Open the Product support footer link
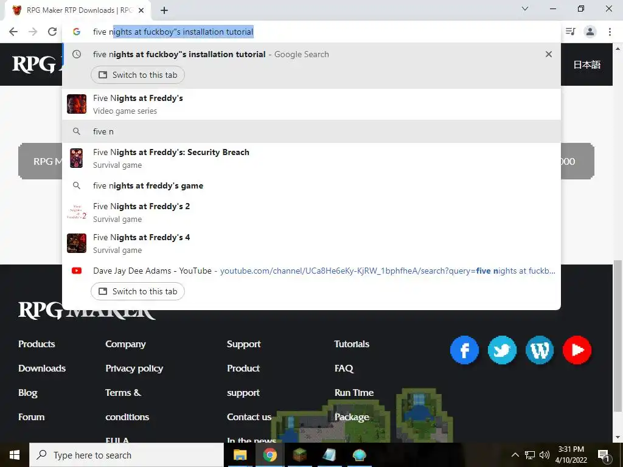This screenshot has height=467, width=623. point(243,381)
